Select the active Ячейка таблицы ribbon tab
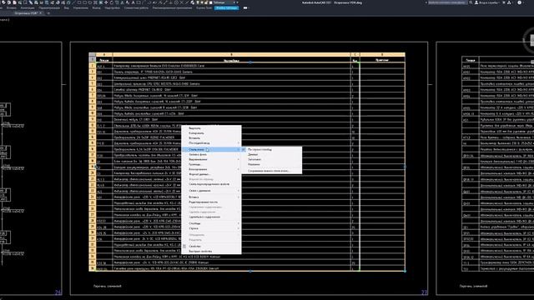Image resolution: width=534 pixels, height=300 pixels. 226,7
